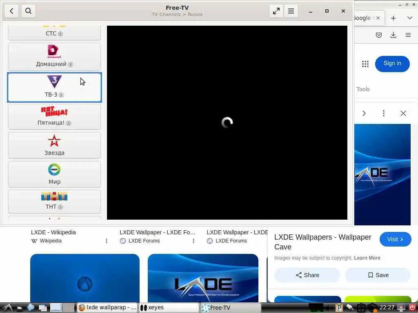Open Firefox downloads panel

[x=393, y=35]
